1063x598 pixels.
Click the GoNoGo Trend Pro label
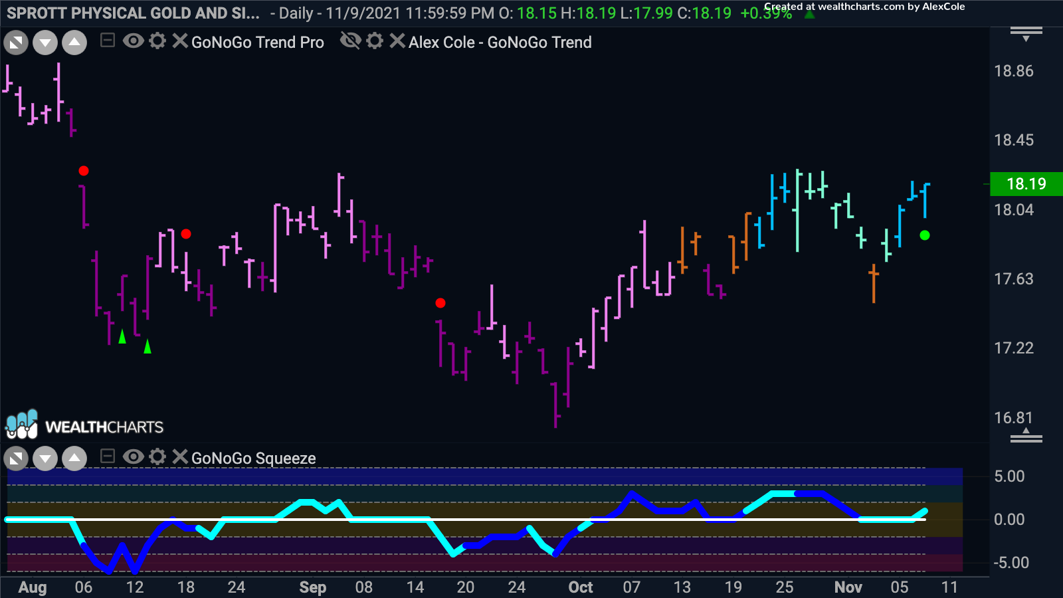tap(258, 43)
